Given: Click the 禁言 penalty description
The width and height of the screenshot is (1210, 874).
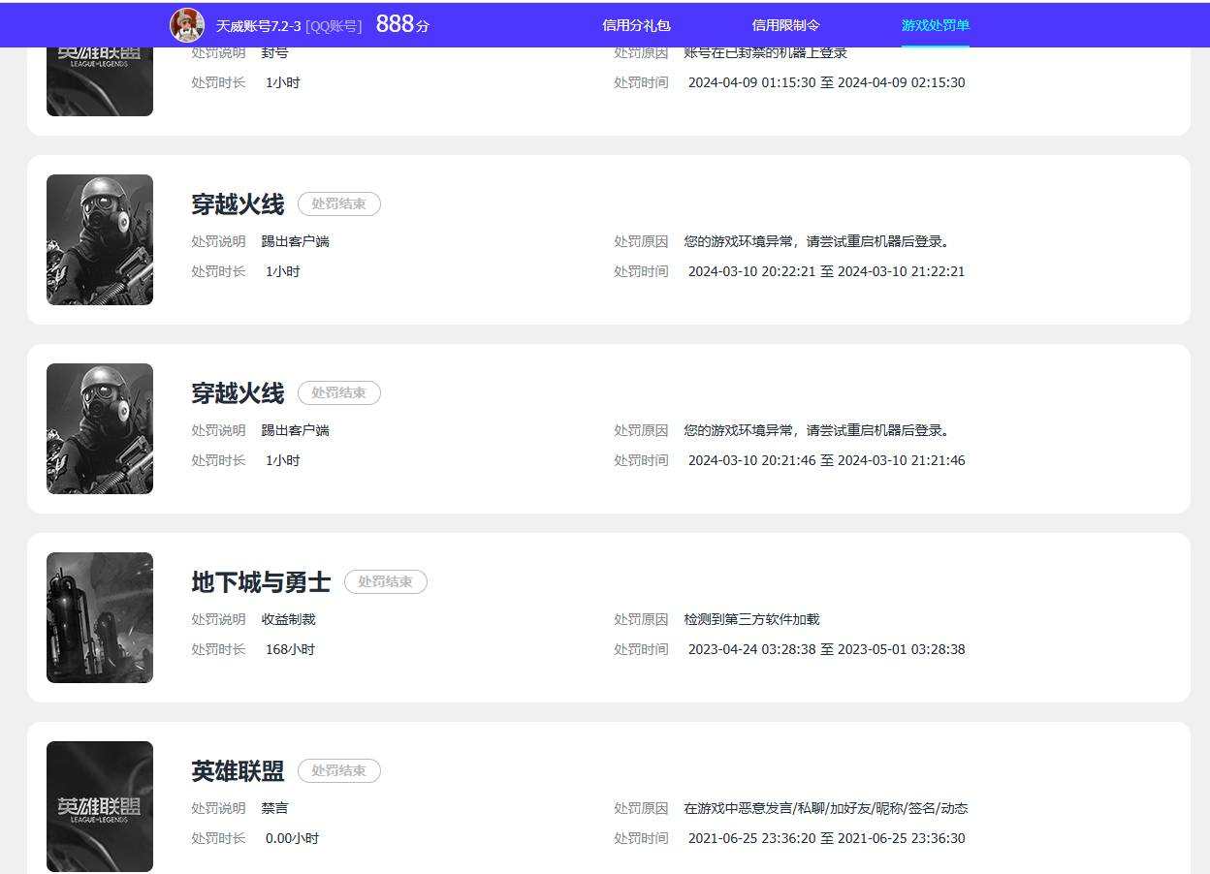Looking at the screenshot, I should [x=275, y=808].
